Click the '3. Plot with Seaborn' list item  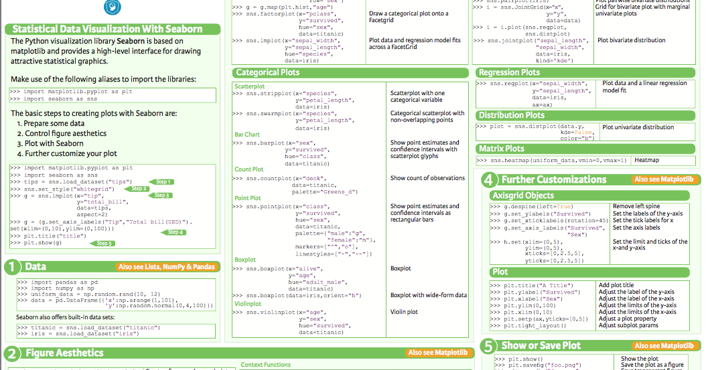tap(50, 143)
